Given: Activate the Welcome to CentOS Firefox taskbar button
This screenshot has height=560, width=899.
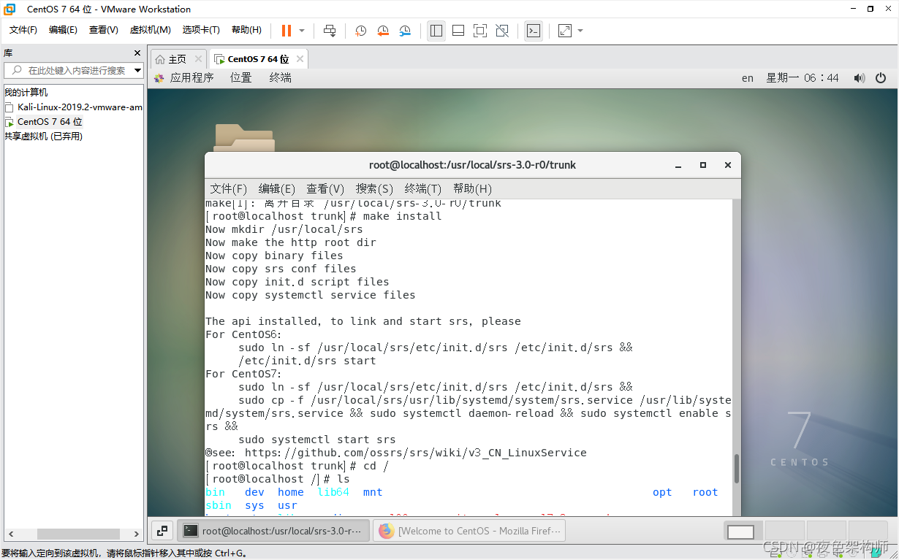Looking at the screenshot, I should 470,531.
